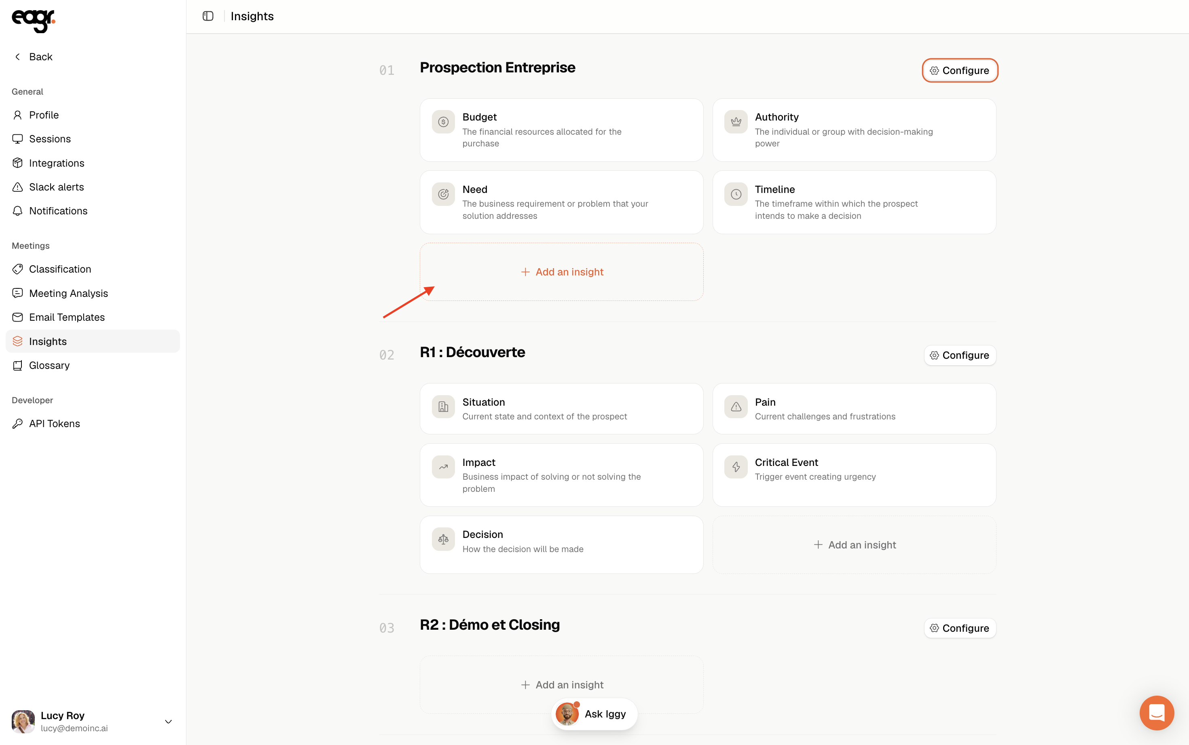Toggle the sidebar panel icon
The image size is (1189, 745).
[x=208, y=16]
